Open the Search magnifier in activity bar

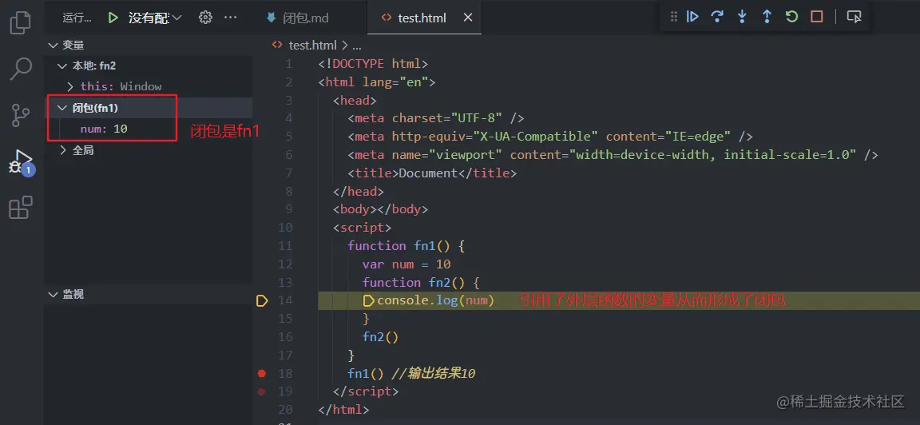[21, 69]
